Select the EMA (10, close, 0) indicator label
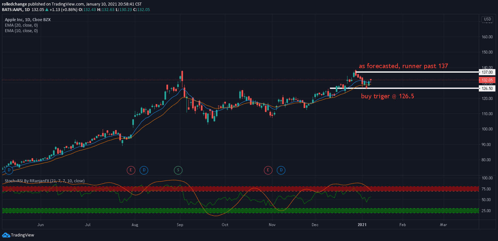The width and height of the screenshot is (498, 241). [21, 31]
